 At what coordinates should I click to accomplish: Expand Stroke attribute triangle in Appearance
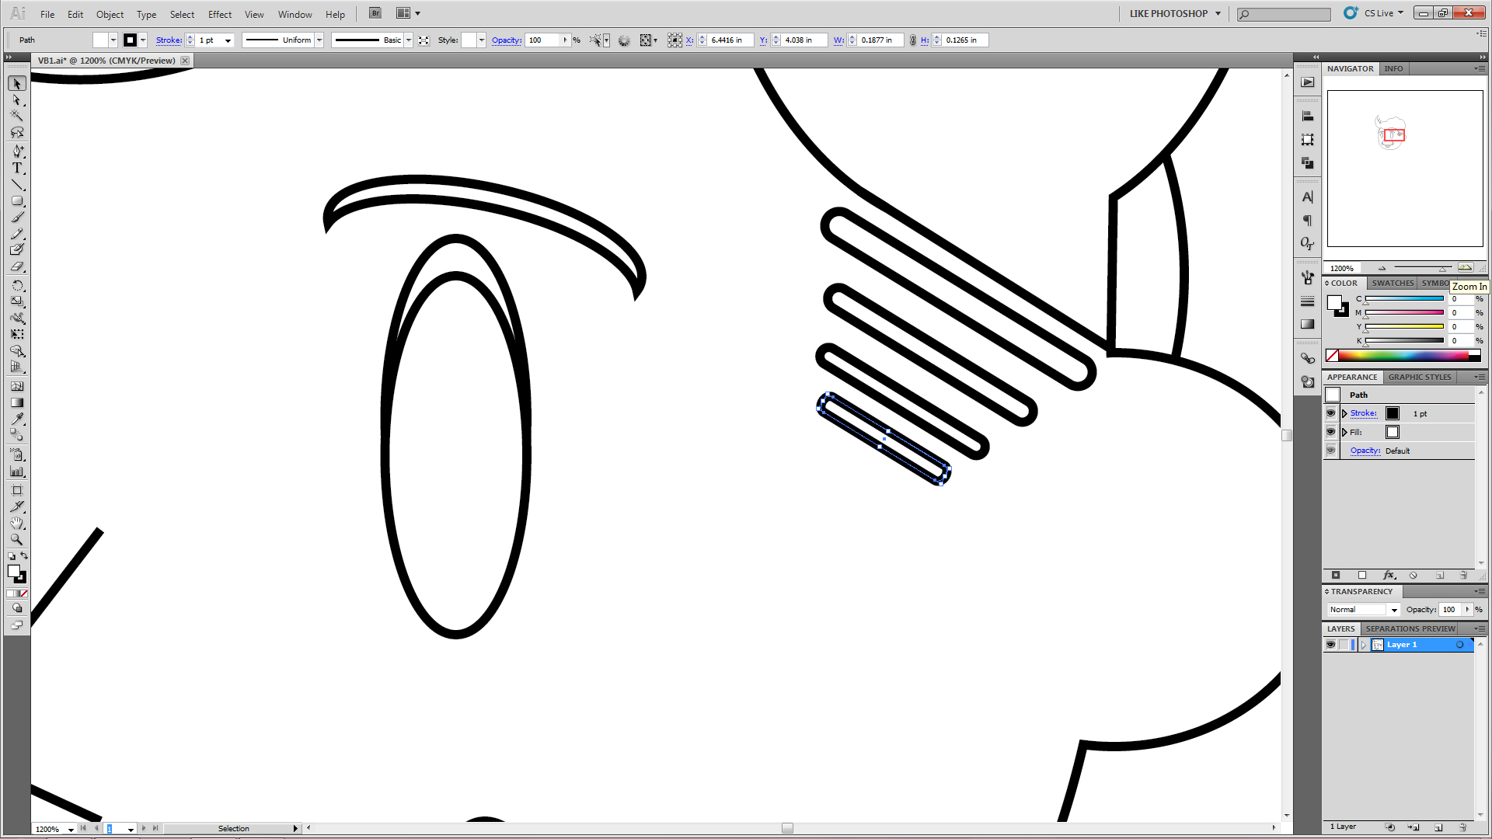[x=1344, y=413]
